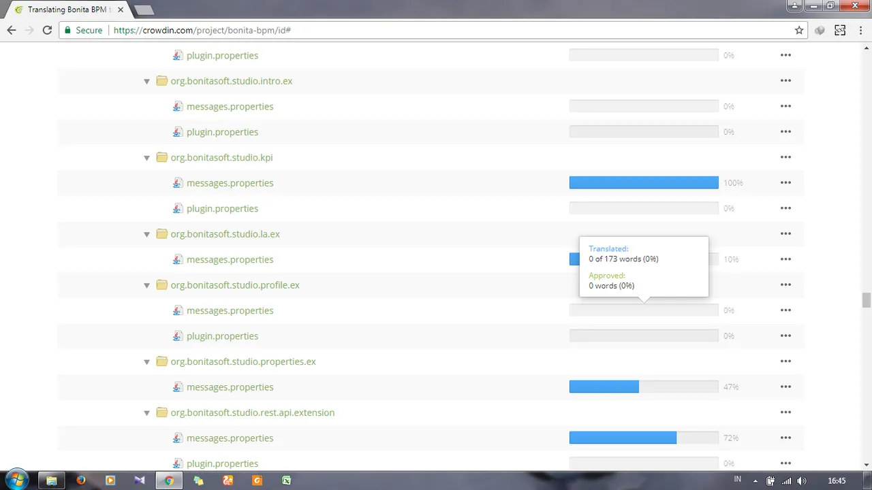Viewport: 872px width, 490px height.
Task: Click the 10% label beside la.ex messages.properties
Action: (731, 259)
